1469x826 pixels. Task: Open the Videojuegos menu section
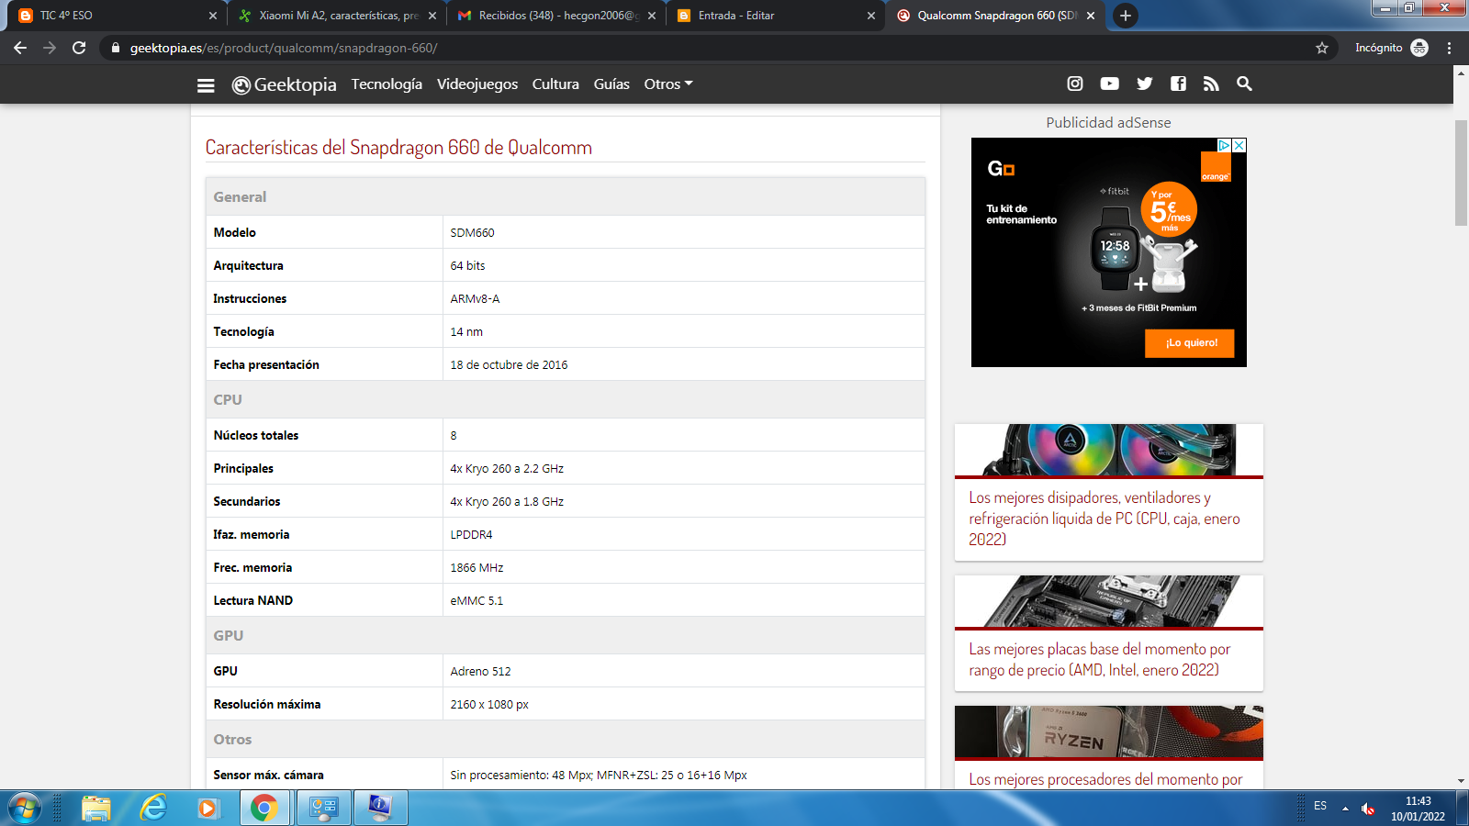[477, 84]
